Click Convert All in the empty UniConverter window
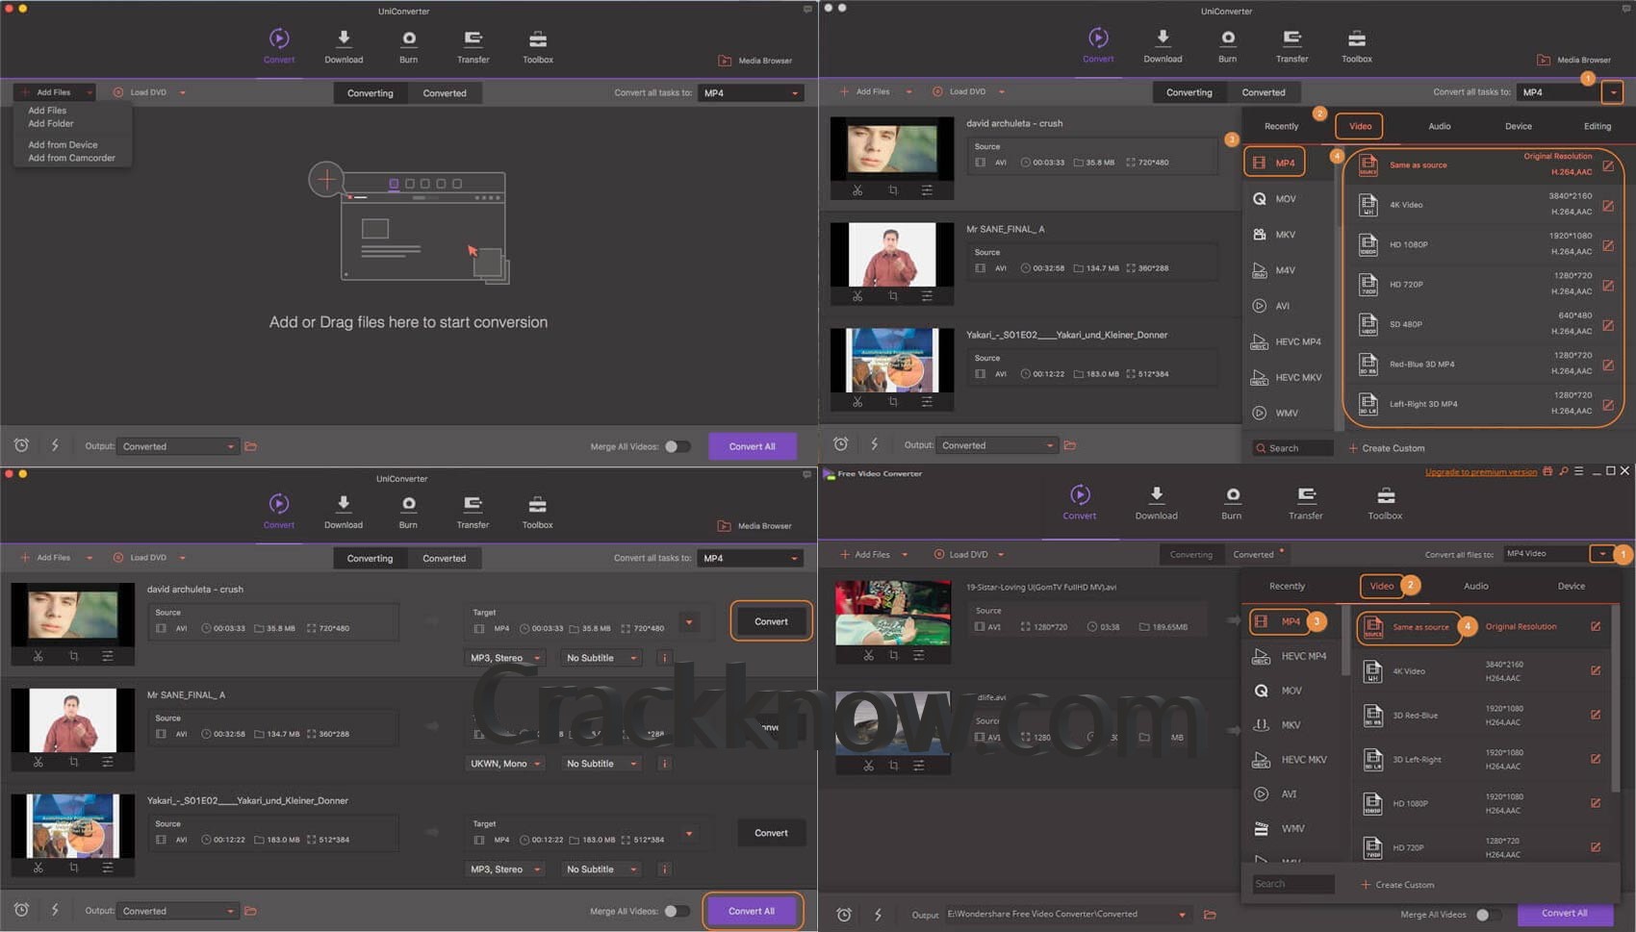 point(752,446)
